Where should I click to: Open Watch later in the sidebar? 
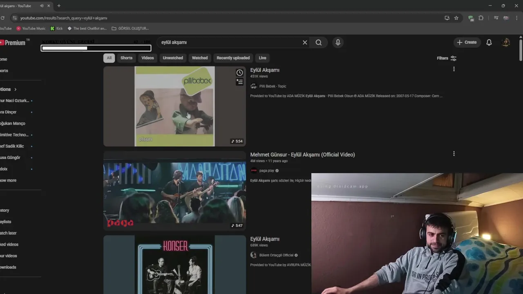point(8,233)
